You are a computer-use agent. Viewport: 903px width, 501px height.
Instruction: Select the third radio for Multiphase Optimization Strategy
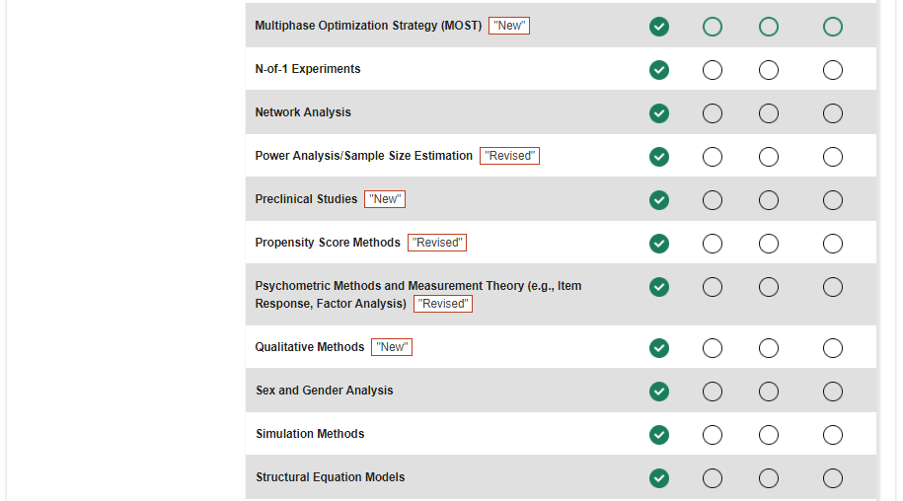pyautogui.click(x=769, y=27)
